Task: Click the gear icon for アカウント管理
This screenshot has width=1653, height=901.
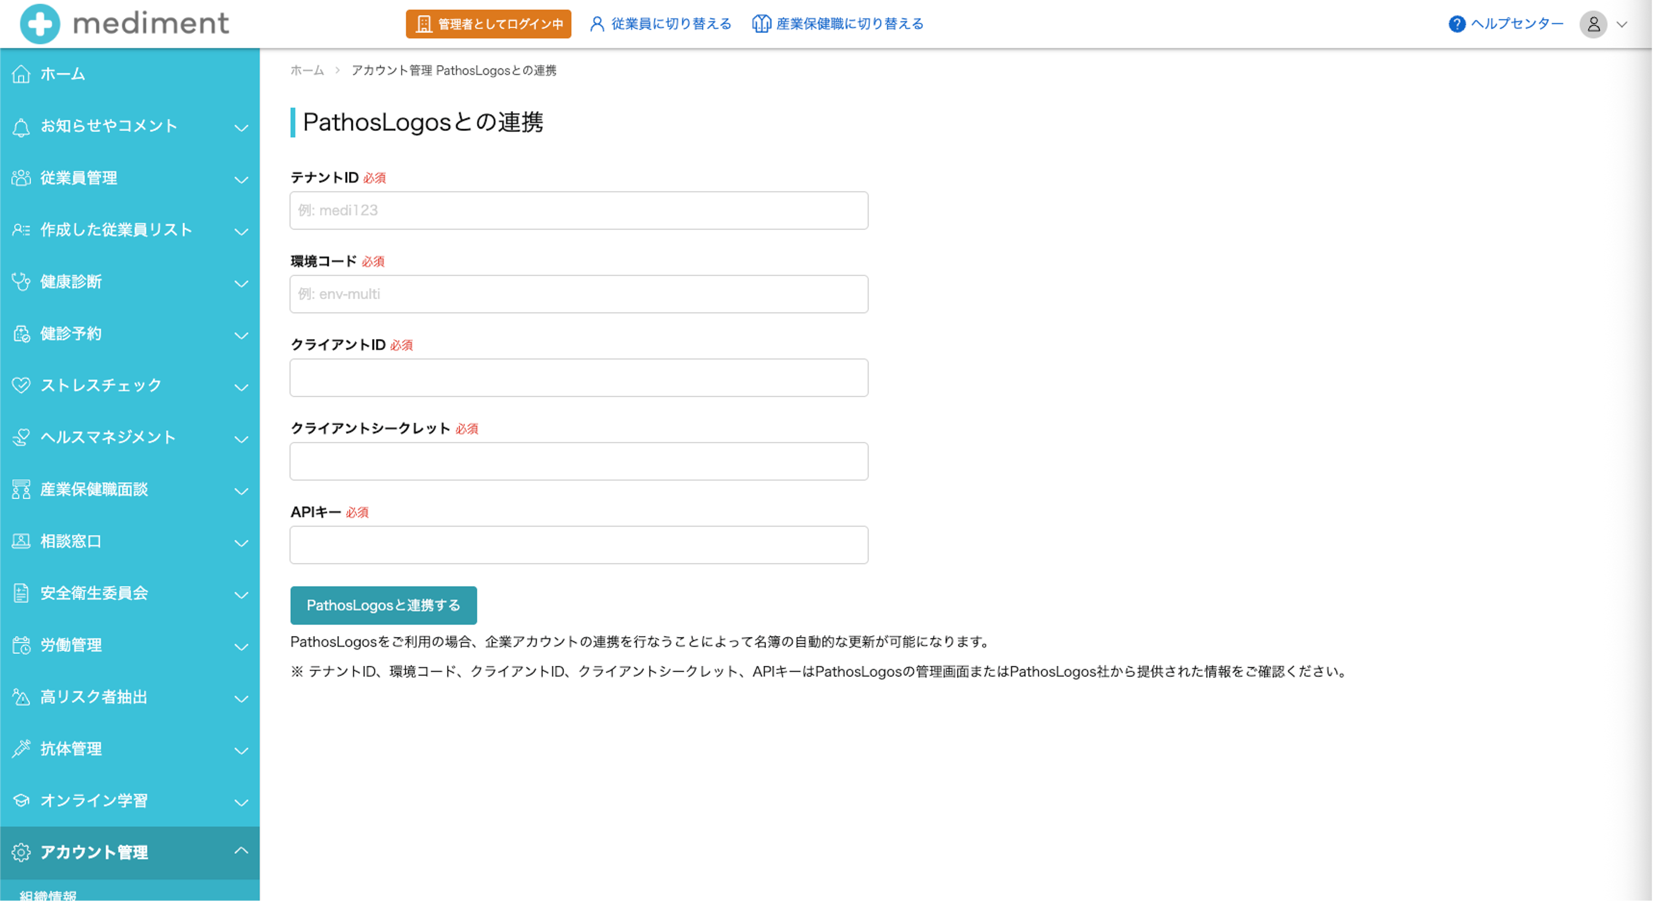Action: (21, 852)
